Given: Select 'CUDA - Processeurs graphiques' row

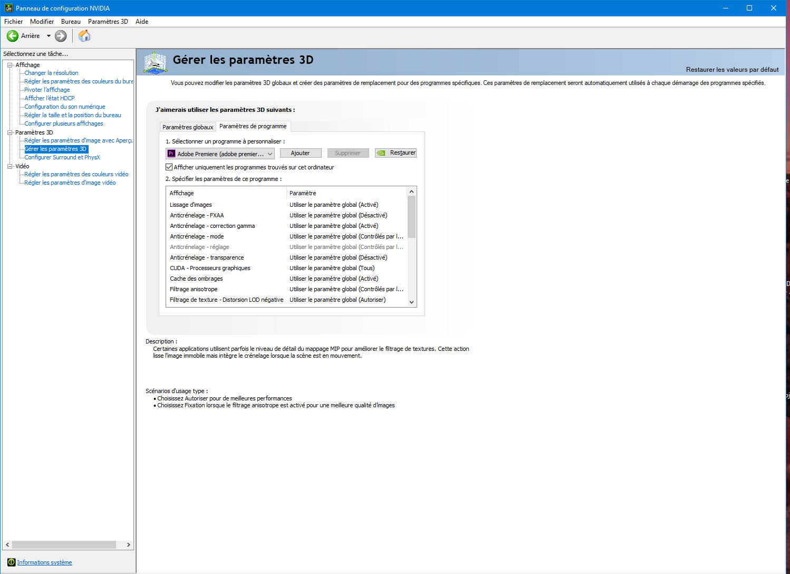Looking at the screenshot, I should [287, 268].
